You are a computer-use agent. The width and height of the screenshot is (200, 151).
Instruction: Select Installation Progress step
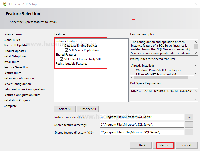17,100
